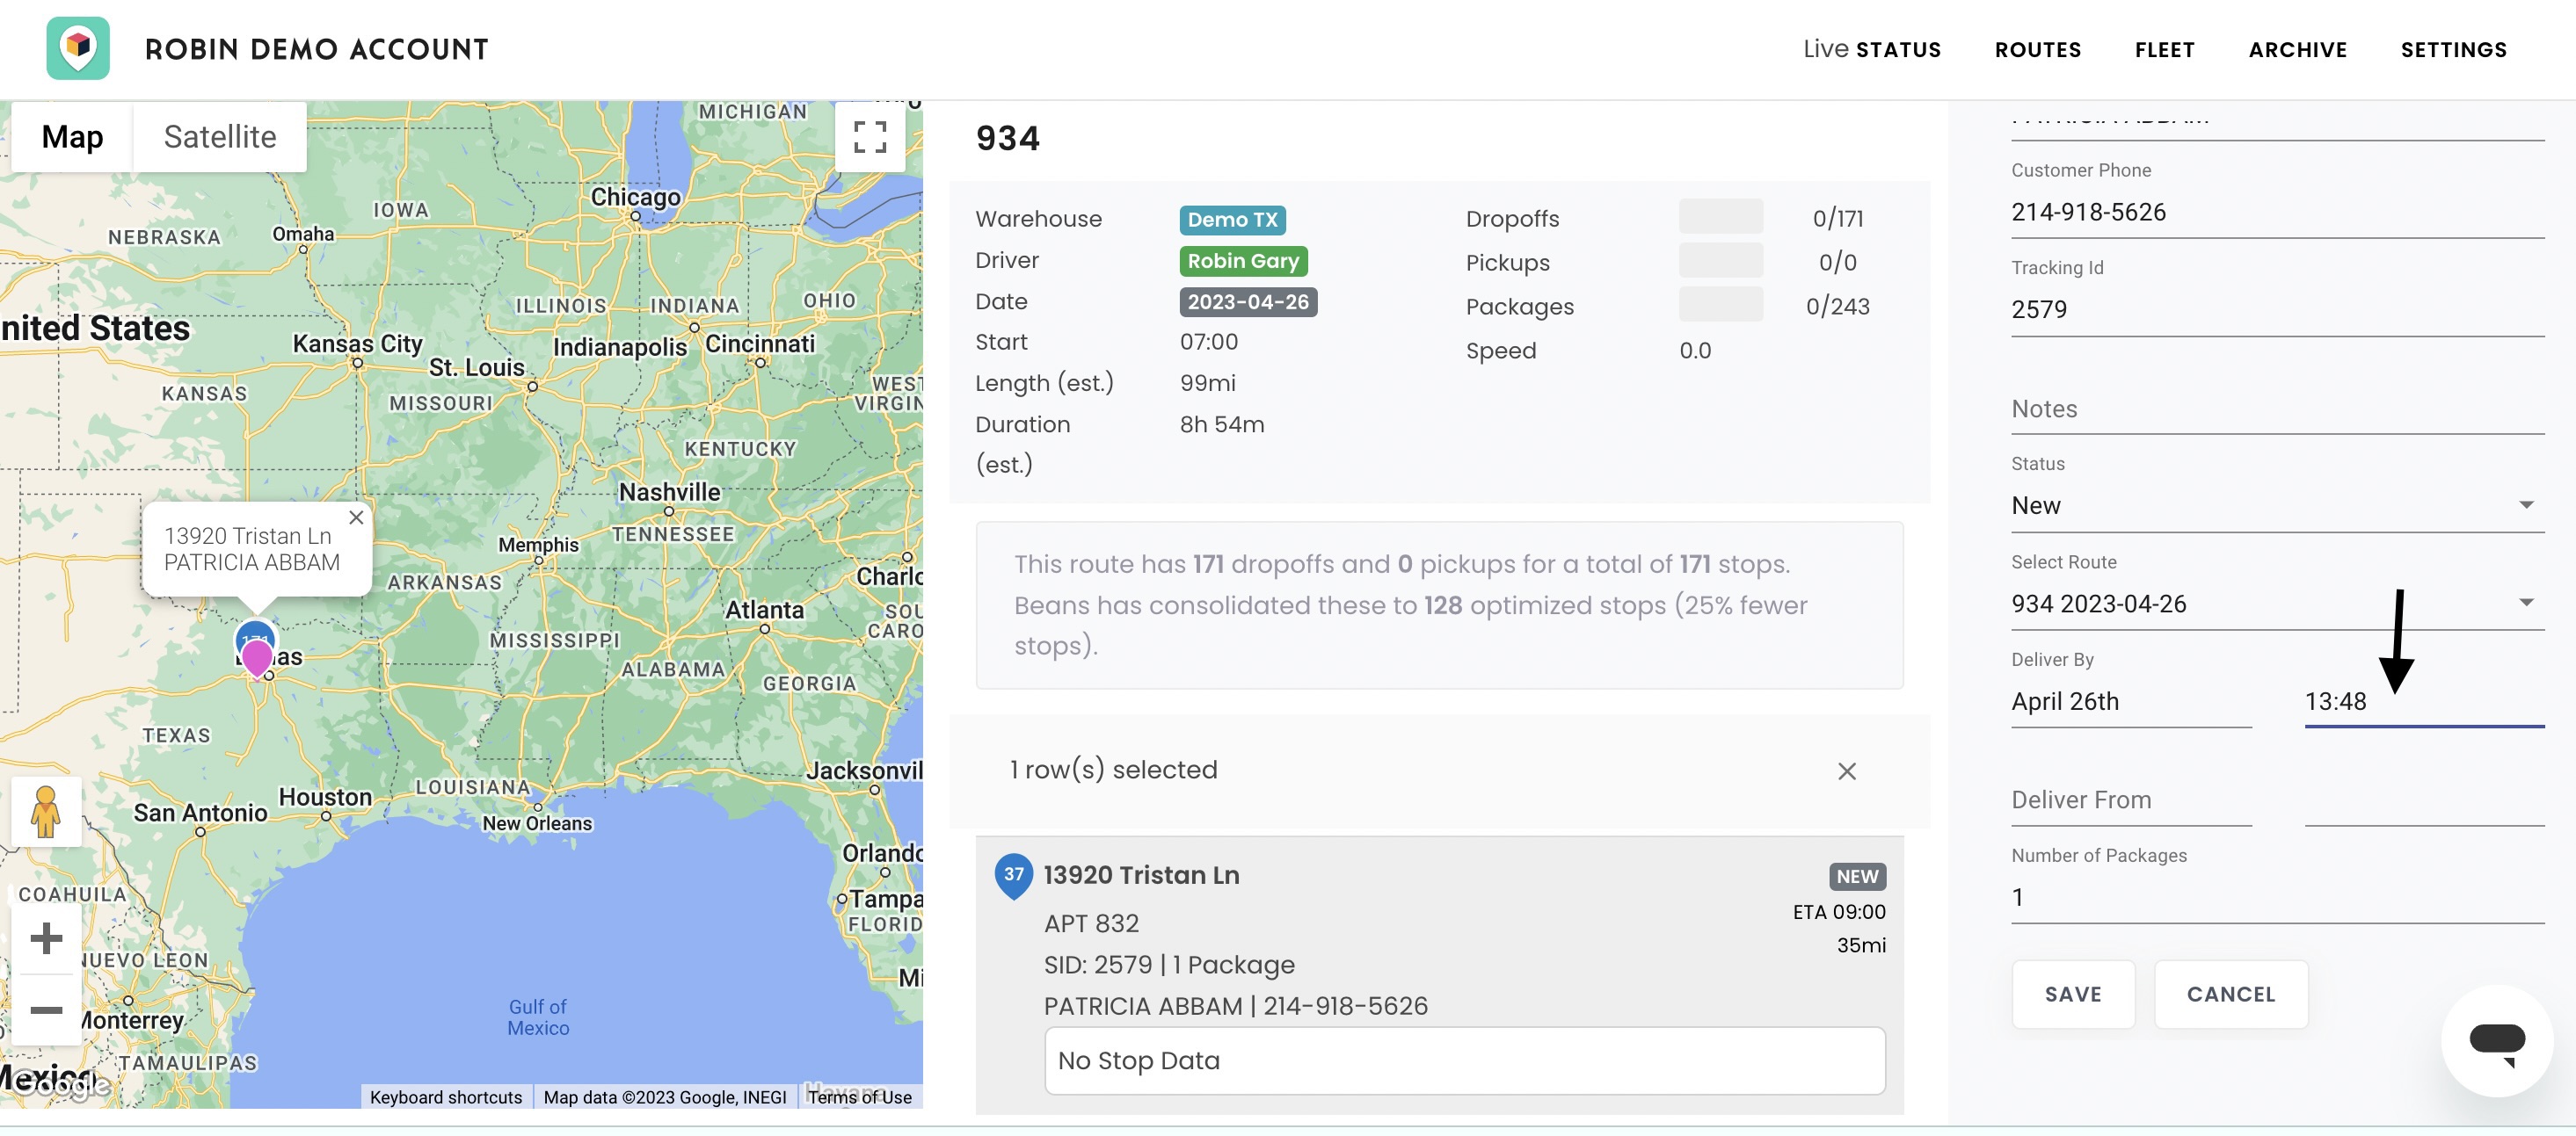Navigate to ARCHIVE

click(x=2297, y=49)
